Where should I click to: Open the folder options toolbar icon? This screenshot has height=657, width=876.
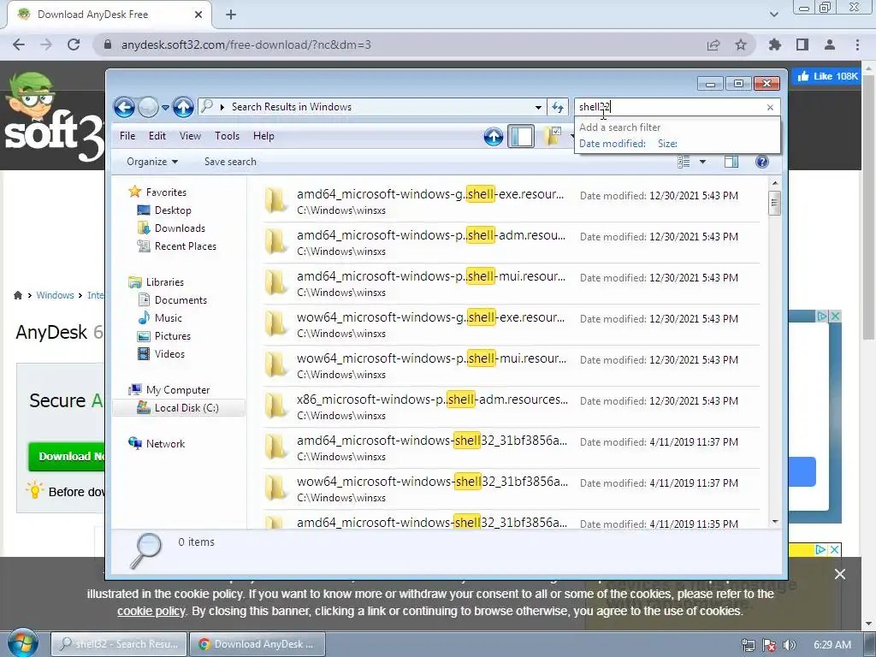(x=552, y=136)
